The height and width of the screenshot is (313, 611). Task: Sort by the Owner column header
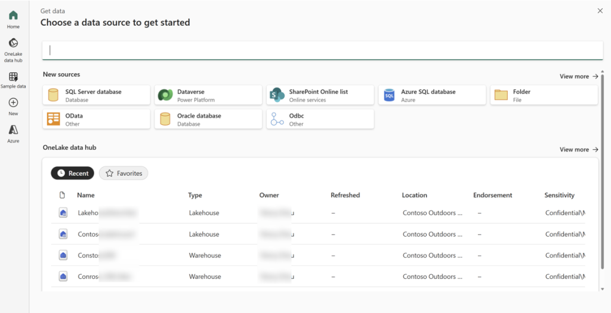tap(269, 195)
